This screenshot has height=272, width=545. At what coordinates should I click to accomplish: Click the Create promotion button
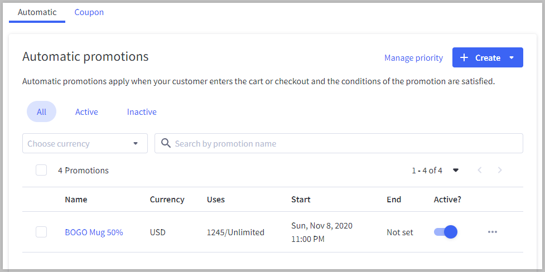tap(488, 57)
